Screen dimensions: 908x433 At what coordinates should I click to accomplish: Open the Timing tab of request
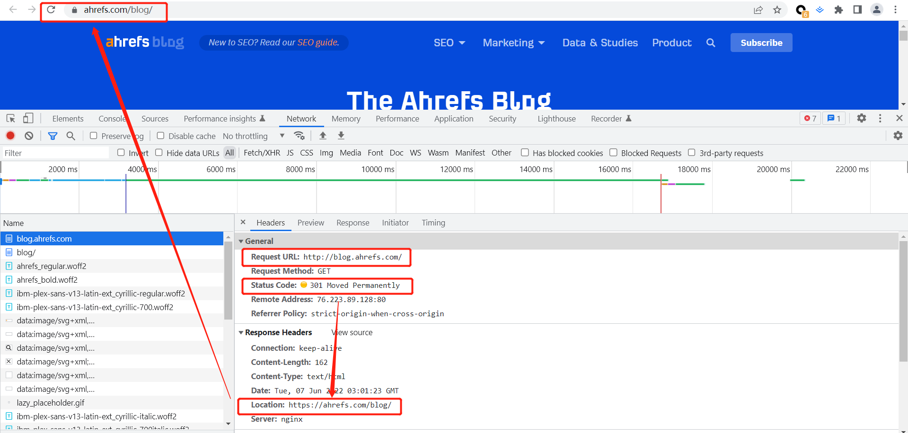pos(433,223)
